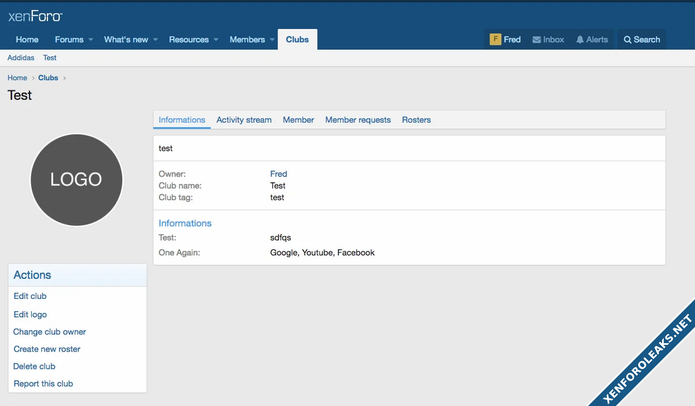Screen dimensions: 695x406
Task: Expand the Resources dropdown arrow
Action: (x=215, y=40)
